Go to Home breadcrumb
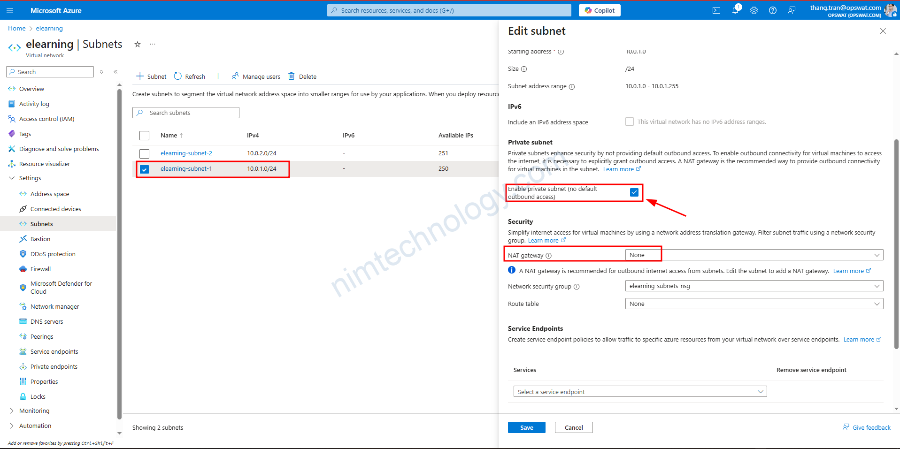 [x=17, y=28]
